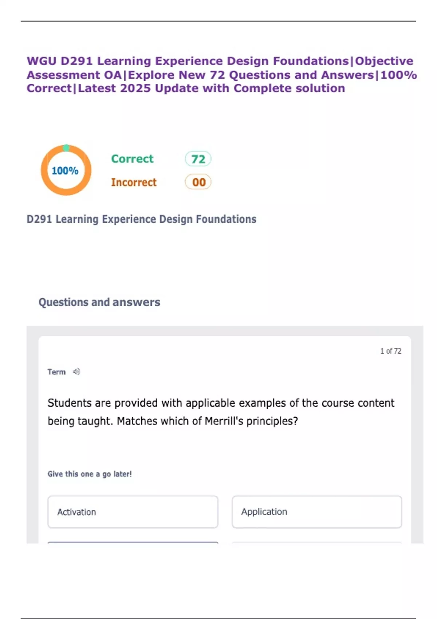This screenshot has width=437, height=619.
Task: Click the green Correct label
Action: (x=132, y=159)
